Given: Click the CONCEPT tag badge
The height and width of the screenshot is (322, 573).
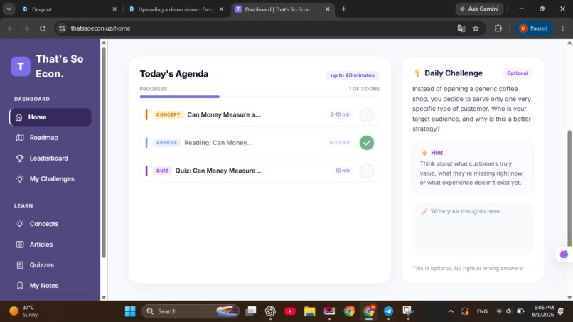Looking at the screenshot, I should [x=168, y=114].
